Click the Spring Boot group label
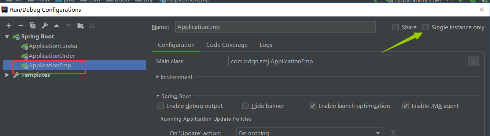Viewport: 490px width, 136px height. [37, 37]
